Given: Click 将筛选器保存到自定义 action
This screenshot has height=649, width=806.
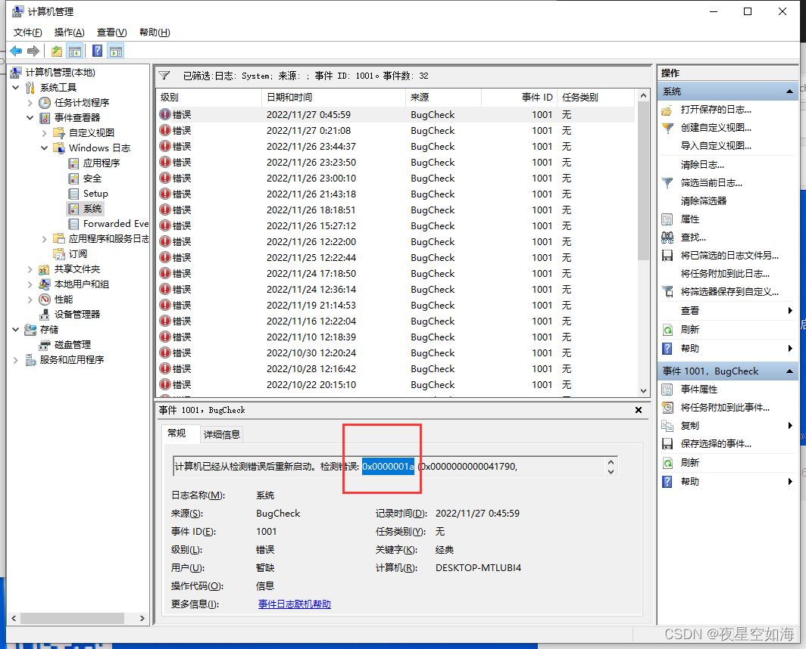Looking at the screenshot, I should 729,292.
